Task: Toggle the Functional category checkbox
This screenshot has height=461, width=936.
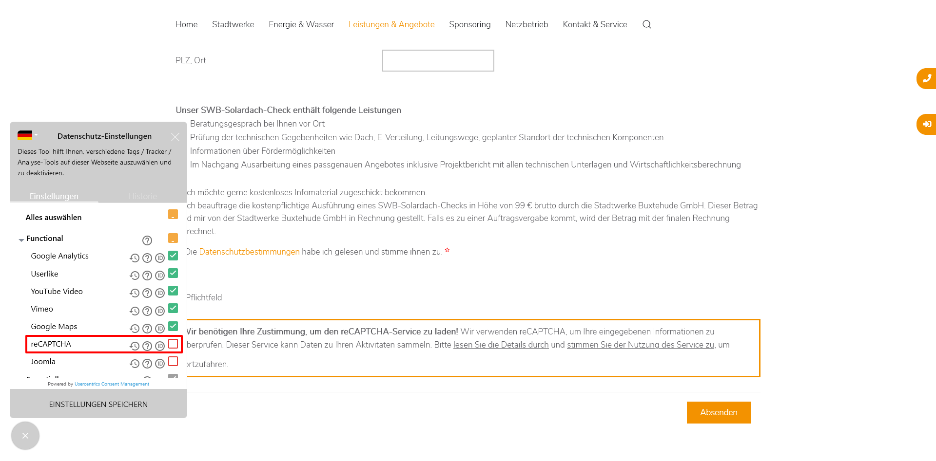Action: (173, 238)
